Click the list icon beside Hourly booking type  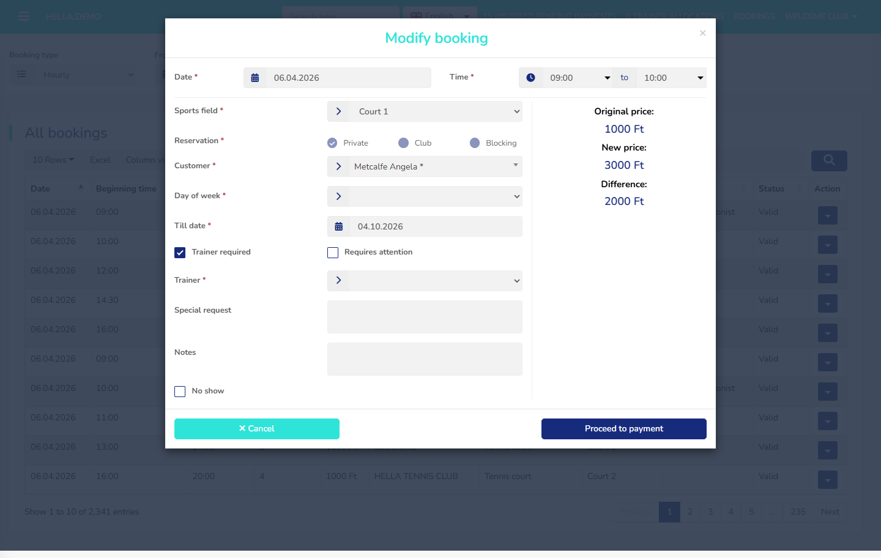point(21,75)
